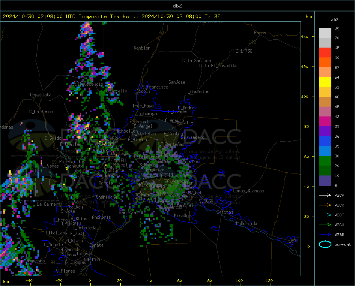The height and width of the screenshot is (286, 355).
Task: Click the Encon map label
Action: pyautogui.click(x=260, y=33)
